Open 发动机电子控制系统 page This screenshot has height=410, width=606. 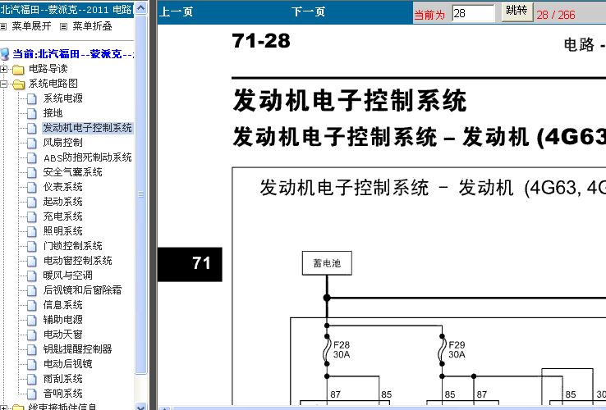coord(87,128)
